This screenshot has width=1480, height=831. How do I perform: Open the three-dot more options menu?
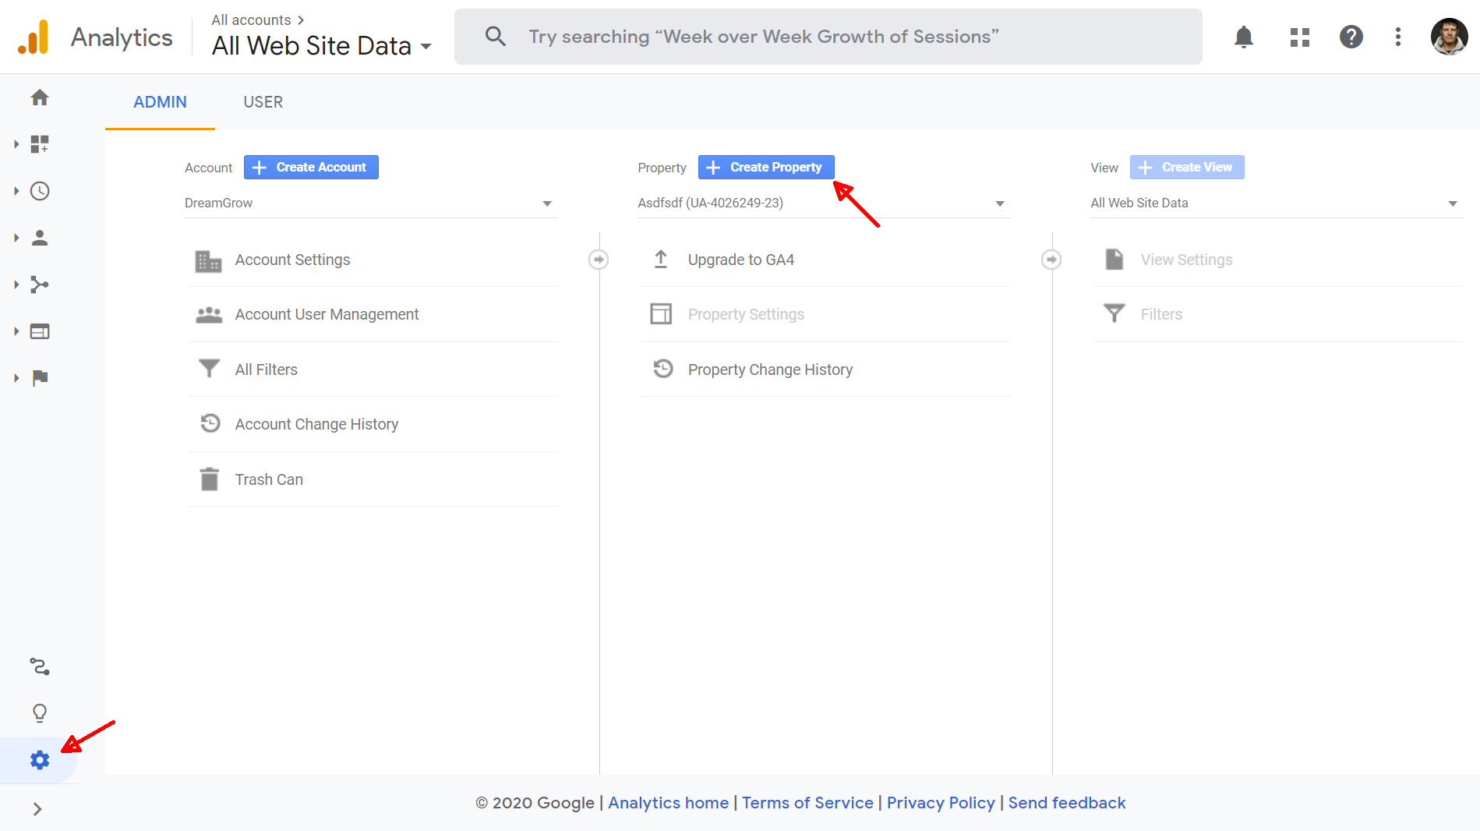tap(1398, 37)
